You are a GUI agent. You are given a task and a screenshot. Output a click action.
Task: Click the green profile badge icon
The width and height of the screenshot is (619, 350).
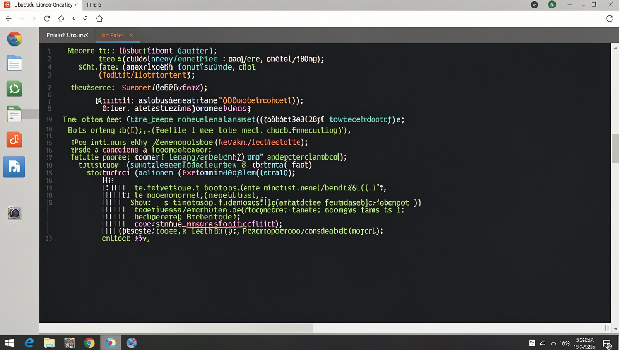(552, 5)
